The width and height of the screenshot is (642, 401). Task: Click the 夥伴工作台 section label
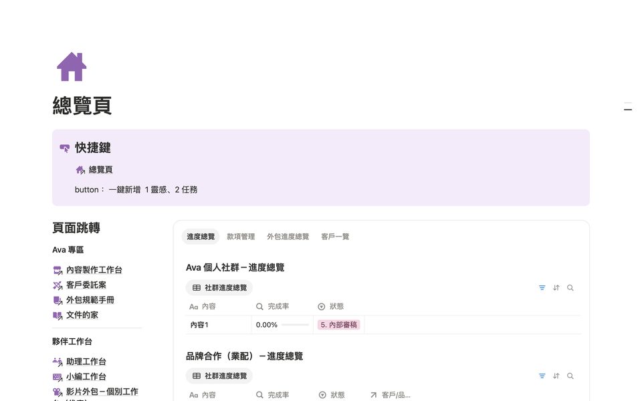coord(72,342)
